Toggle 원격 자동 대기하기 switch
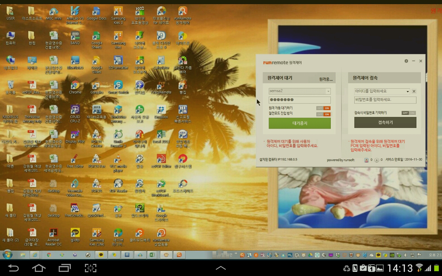This screenshot has width=442, height=276. 323,108
